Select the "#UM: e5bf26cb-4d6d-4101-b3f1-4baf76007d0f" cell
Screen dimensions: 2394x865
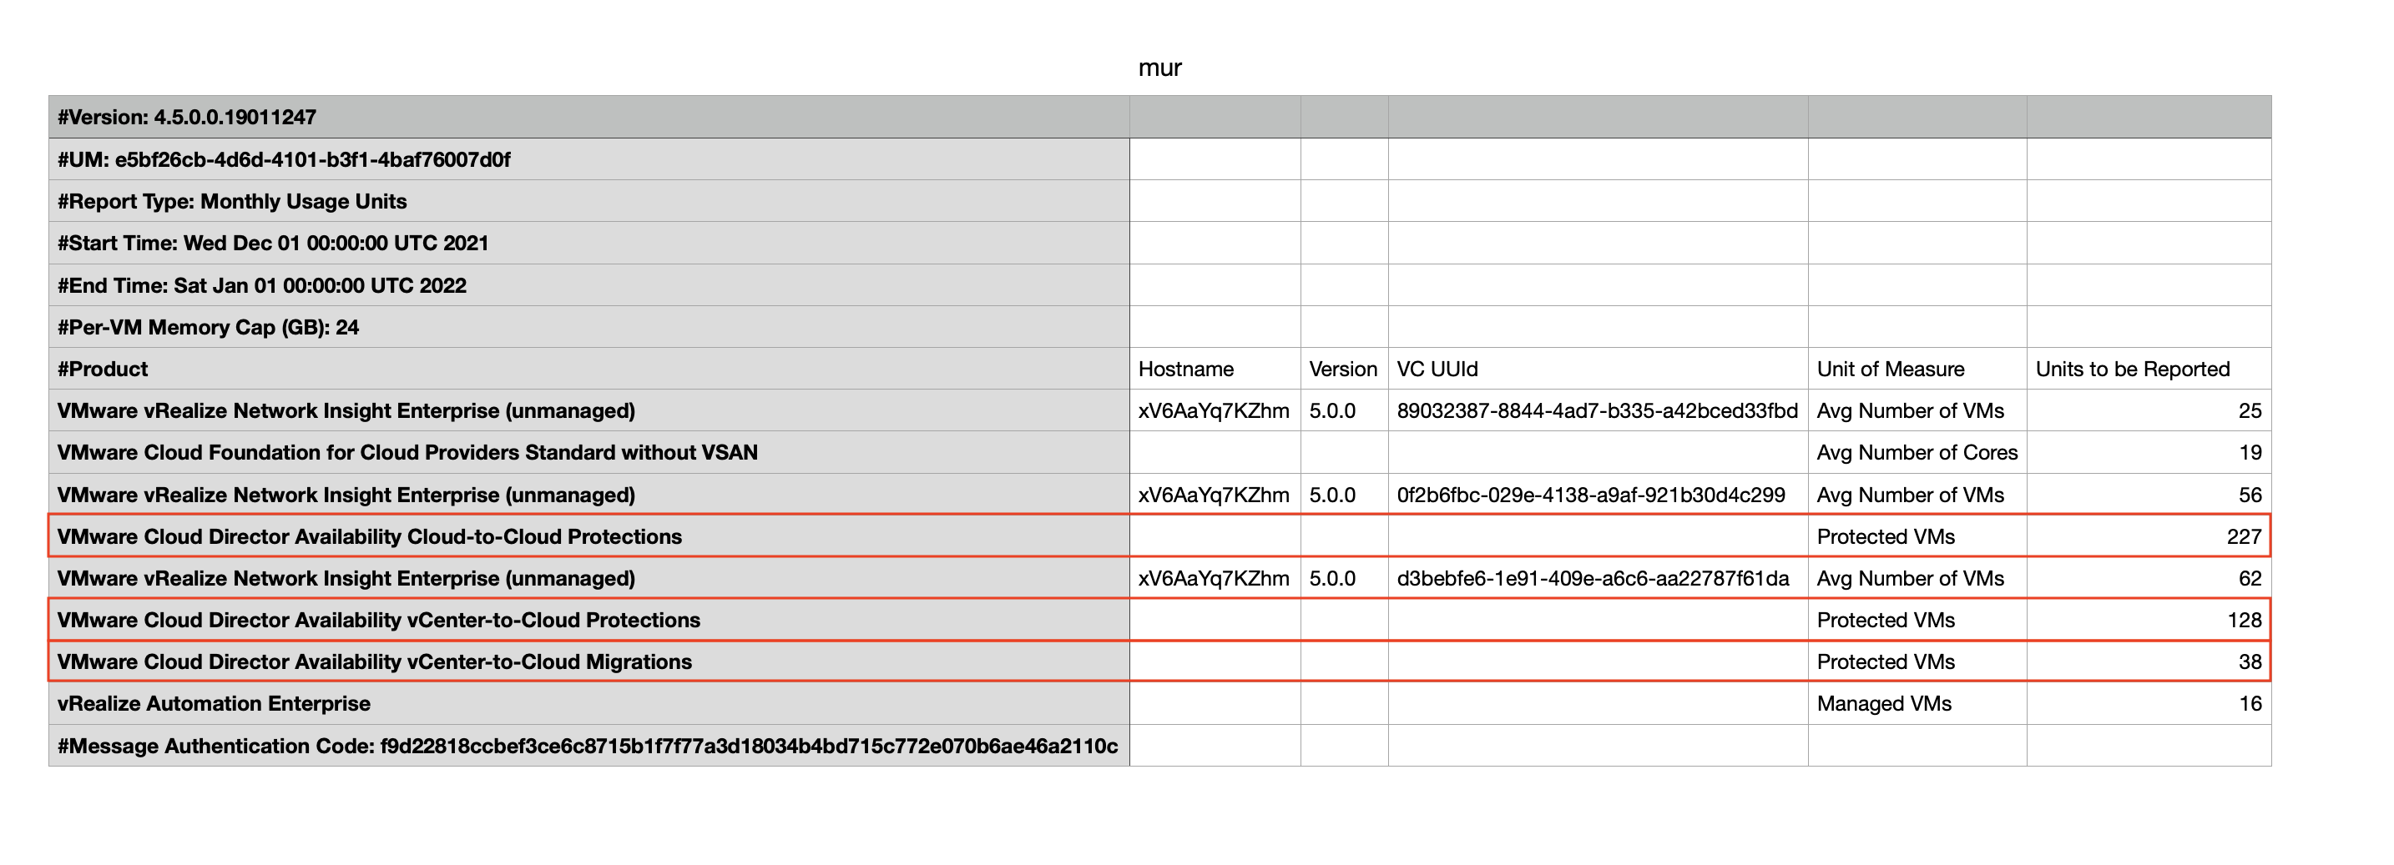589,158
